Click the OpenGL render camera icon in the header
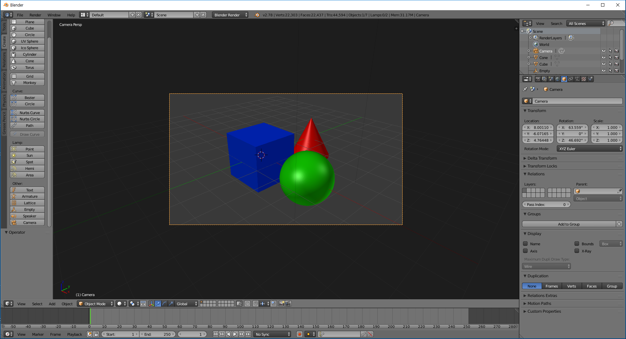The width and height of the screenshot is (626, 339). [282, 304]
